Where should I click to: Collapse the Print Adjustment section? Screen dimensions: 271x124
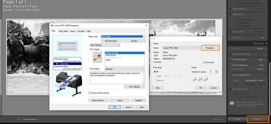pos(265,89)
